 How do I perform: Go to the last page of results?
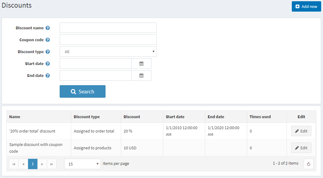click(x=52, y=164)
